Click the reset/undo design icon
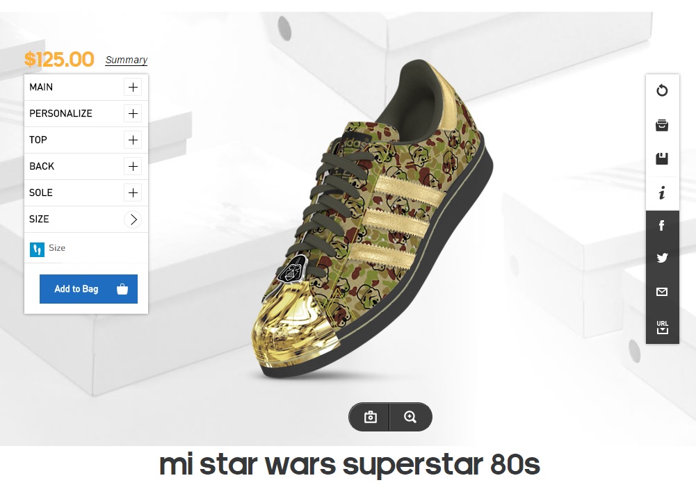696x494 pixels. pyautogui.click(x=662, y=90)
